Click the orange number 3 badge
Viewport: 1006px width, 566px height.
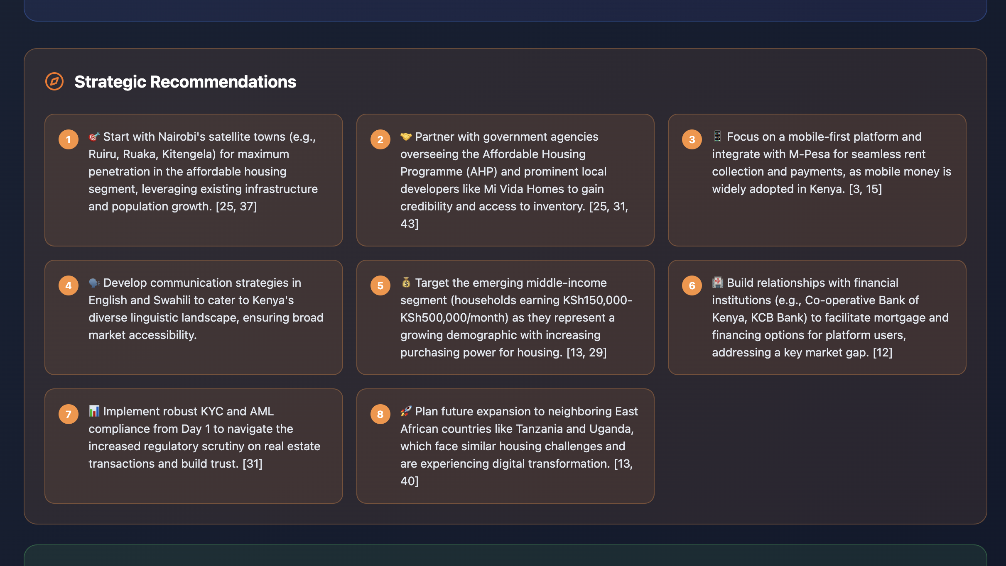pos(692,139)
